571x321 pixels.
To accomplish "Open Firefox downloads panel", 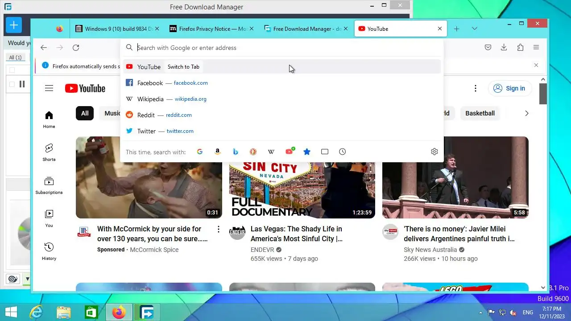I will (x=504, y=47).
